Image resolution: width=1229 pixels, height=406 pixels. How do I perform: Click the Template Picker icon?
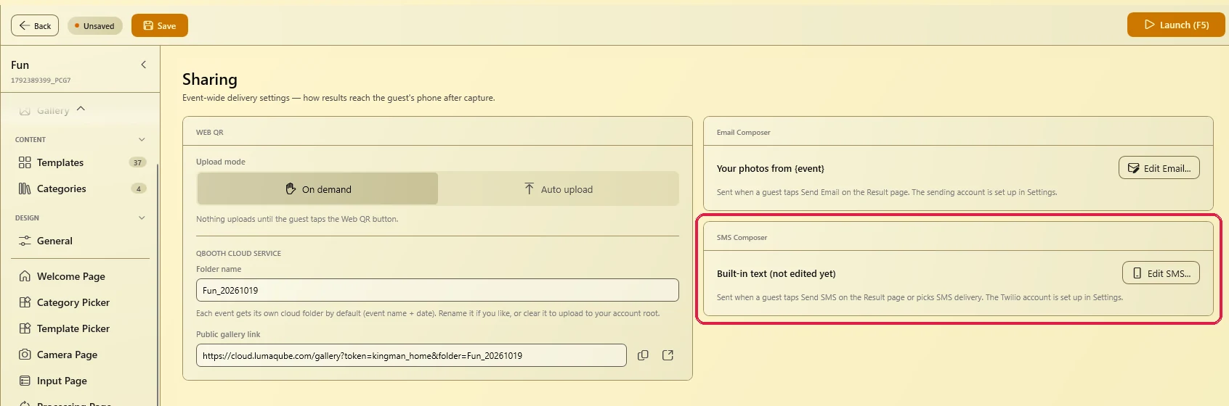pyautogui.click(x=25, y=328)
